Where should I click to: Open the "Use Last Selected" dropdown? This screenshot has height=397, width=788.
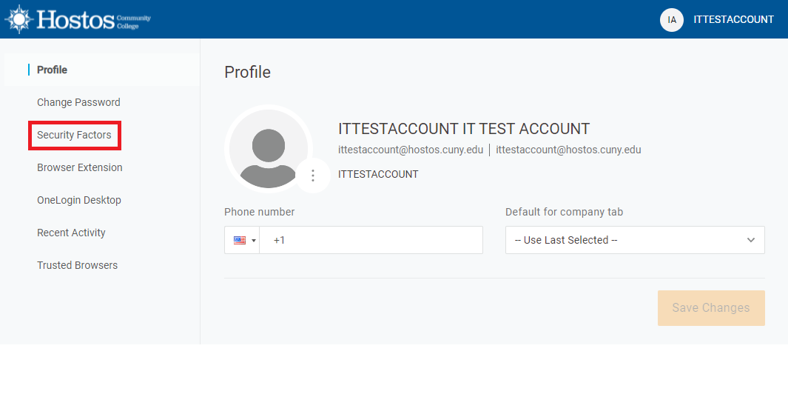click(634, 240)
